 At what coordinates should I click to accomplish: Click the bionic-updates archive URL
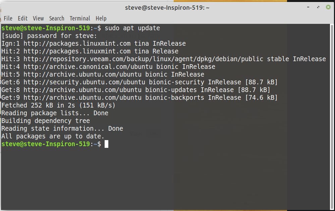[x=82, y=90]
